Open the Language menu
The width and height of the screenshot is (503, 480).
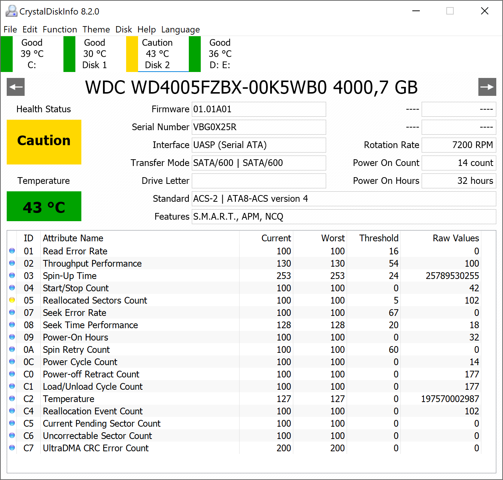click(x=181, y=29)
